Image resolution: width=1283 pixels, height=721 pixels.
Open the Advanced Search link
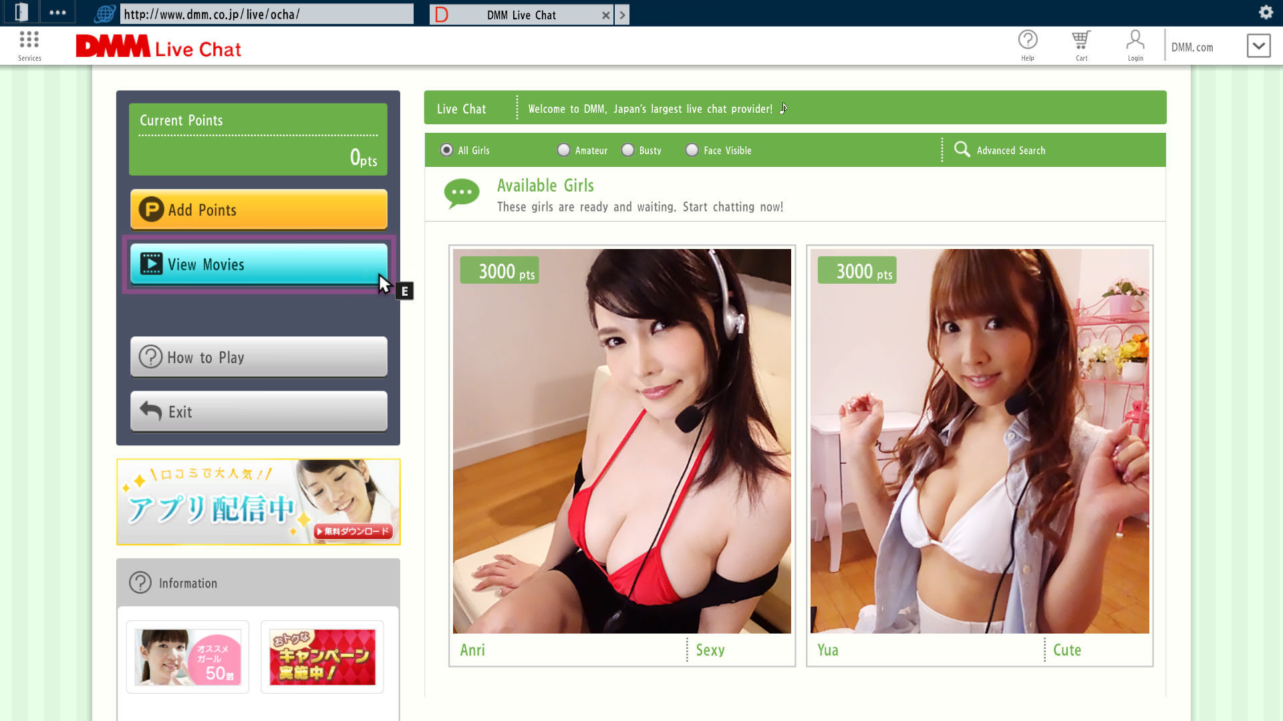[1010, 150]
